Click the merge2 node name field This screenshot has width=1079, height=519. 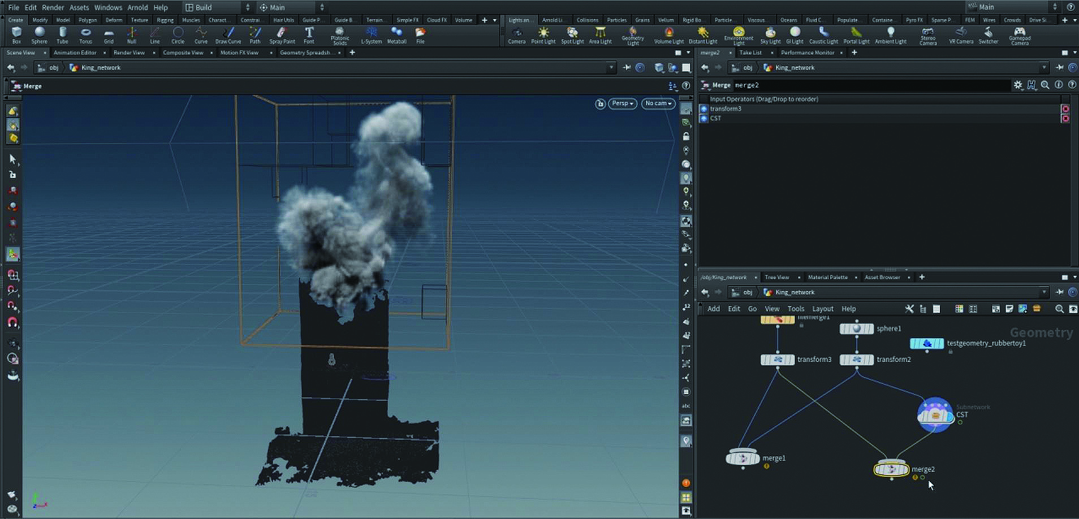tap(871, 85)
